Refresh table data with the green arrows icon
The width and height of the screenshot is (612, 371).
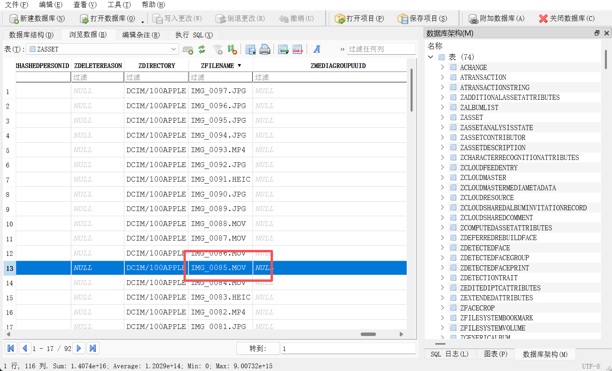[x=202, y=50]
